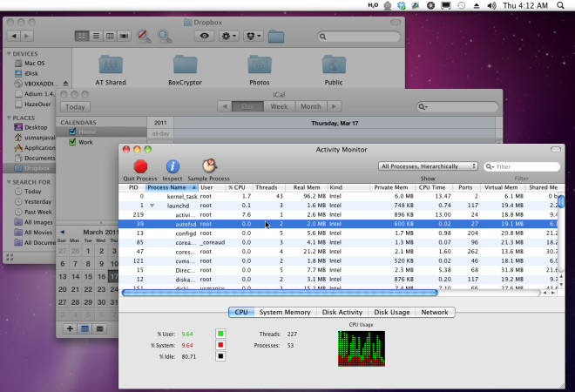Click the Time Machine icon in menu bar
Viewport: 575px width, 392px height.
[x=462, y=5]
